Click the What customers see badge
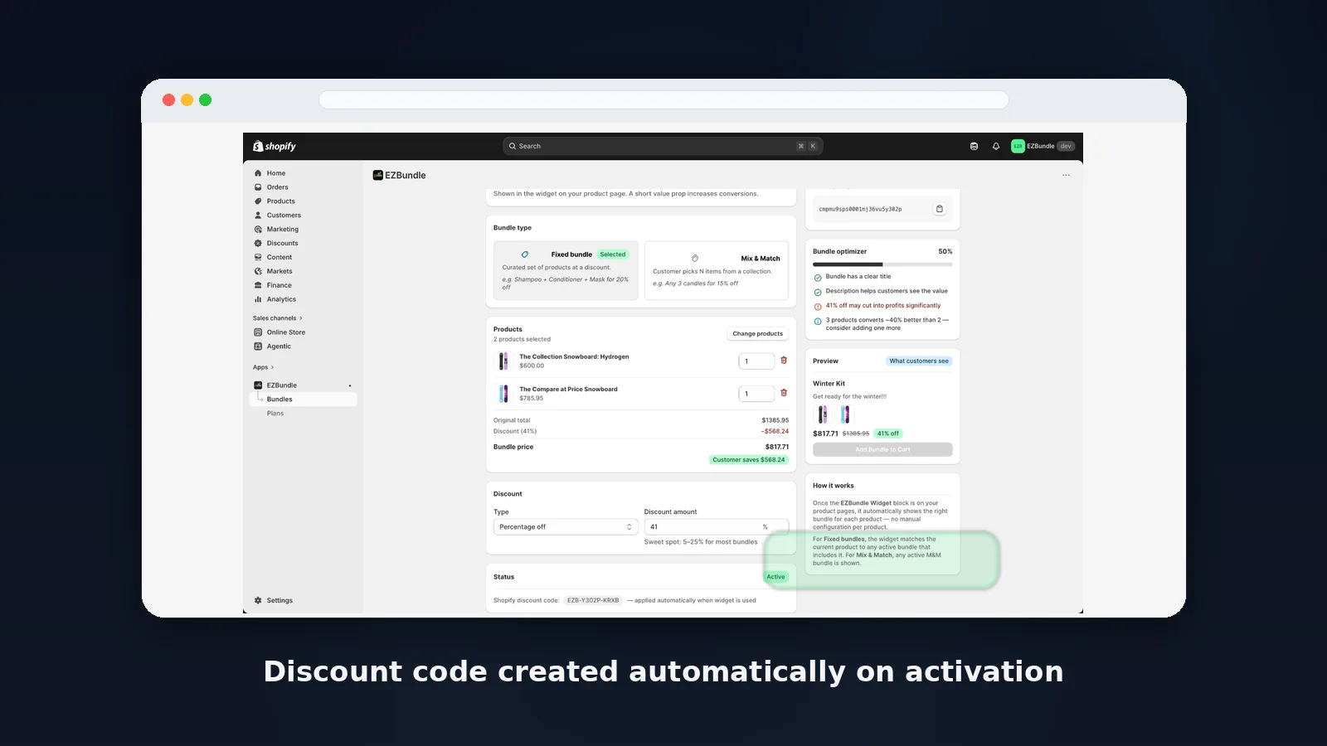Viewport: 1327px width, 746px height. pyautogui.click(x=919, y=361)
